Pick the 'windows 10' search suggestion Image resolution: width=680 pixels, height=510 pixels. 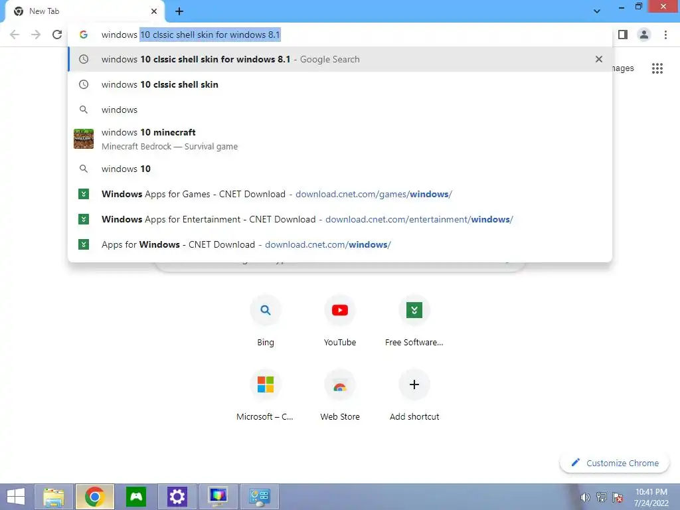340,169
